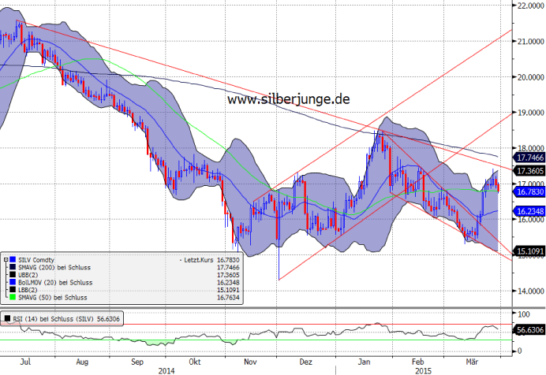Click the green SMAVG (50) legend square
The height and width of the screenshot is (375, 546).
click(11, 297)
